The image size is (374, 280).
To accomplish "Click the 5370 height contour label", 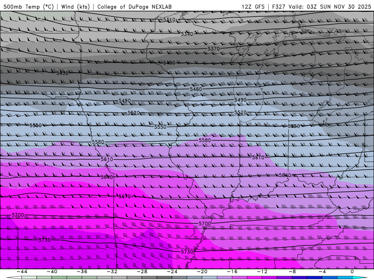I will 214,49.
